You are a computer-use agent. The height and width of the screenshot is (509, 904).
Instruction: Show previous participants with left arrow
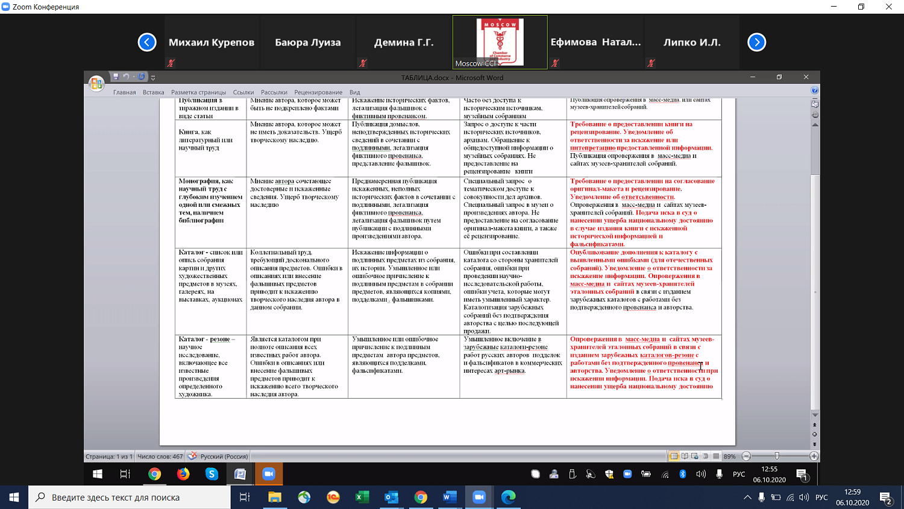pos(147,42)
